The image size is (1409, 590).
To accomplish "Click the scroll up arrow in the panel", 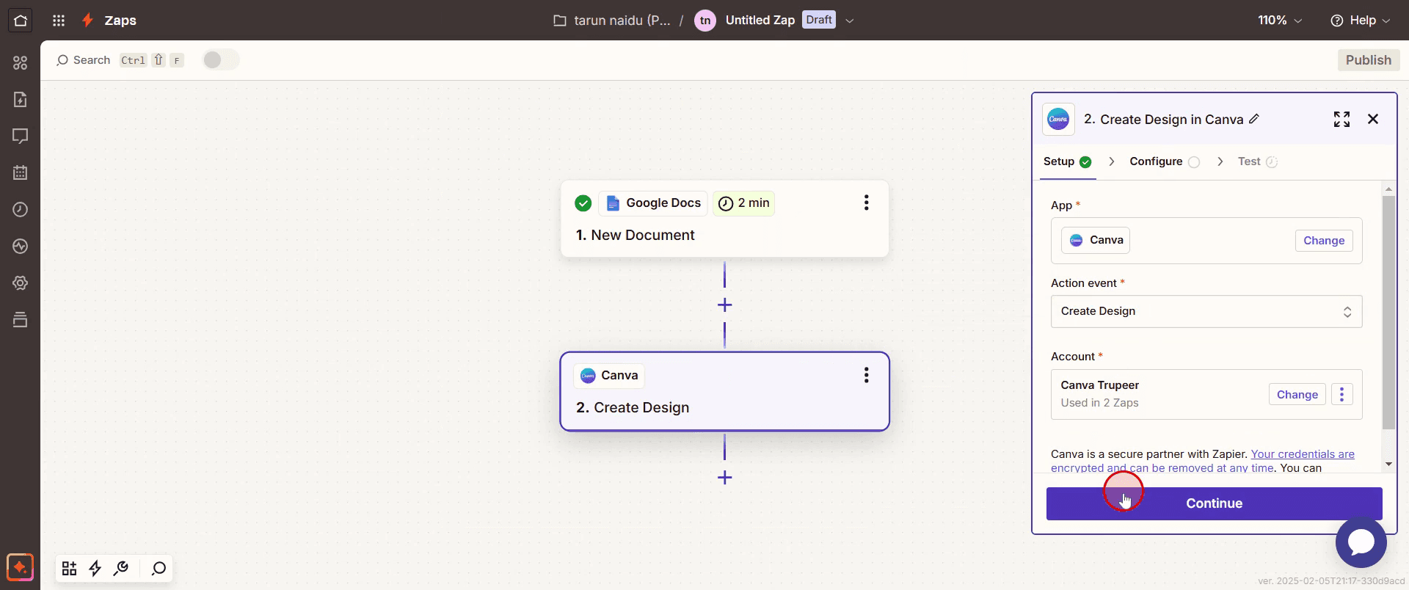I will (1388, 189).
